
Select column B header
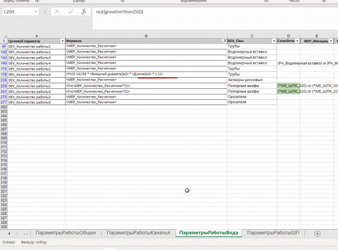click(146, 36)
